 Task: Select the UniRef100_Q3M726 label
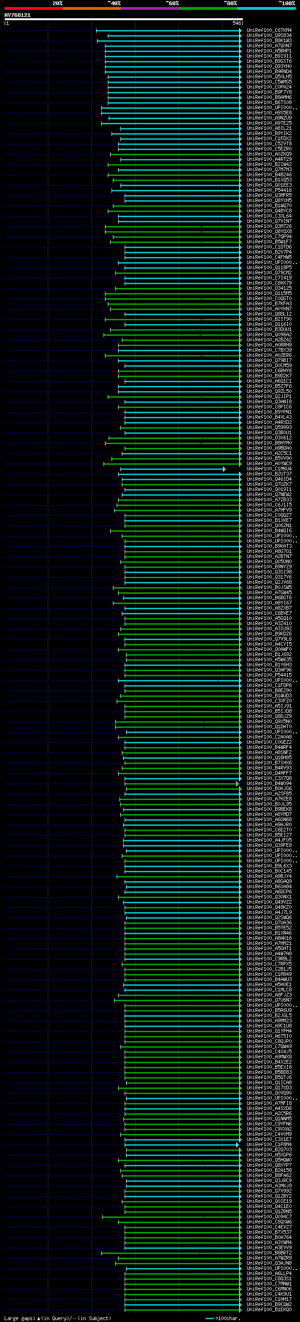click(269, 227)
